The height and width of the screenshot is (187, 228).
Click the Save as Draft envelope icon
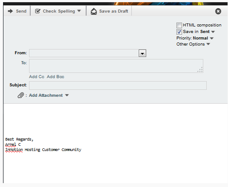(94, 11)
